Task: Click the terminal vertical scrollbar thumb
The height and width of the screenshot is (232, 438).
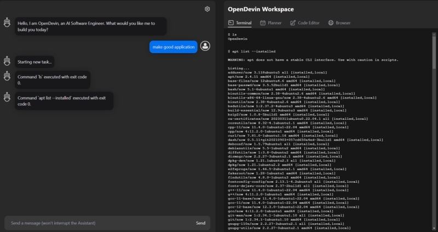Action: (434, 53)
